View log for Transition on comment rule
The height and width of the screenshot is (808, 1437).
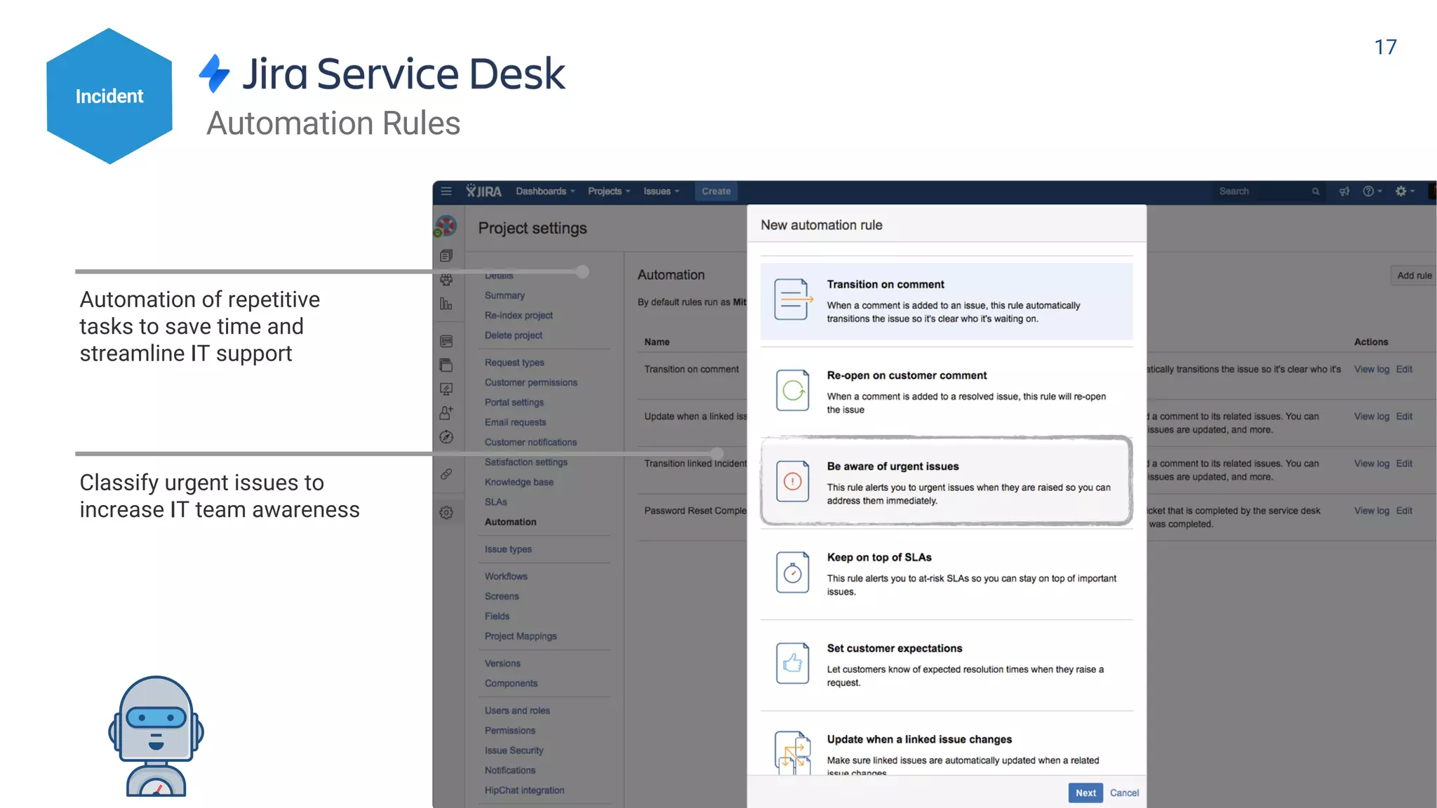click(1371, 369)
